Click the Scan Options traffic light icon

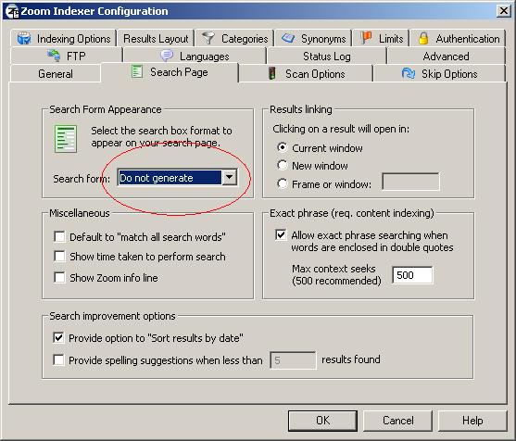pyautogui.click(x=271, y=73)
